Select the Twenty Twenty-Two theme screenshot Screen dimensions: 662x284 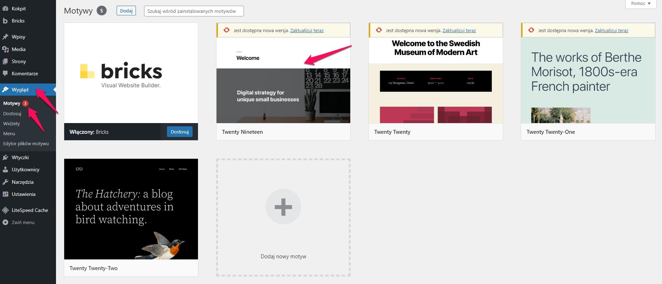coord(131,209)
